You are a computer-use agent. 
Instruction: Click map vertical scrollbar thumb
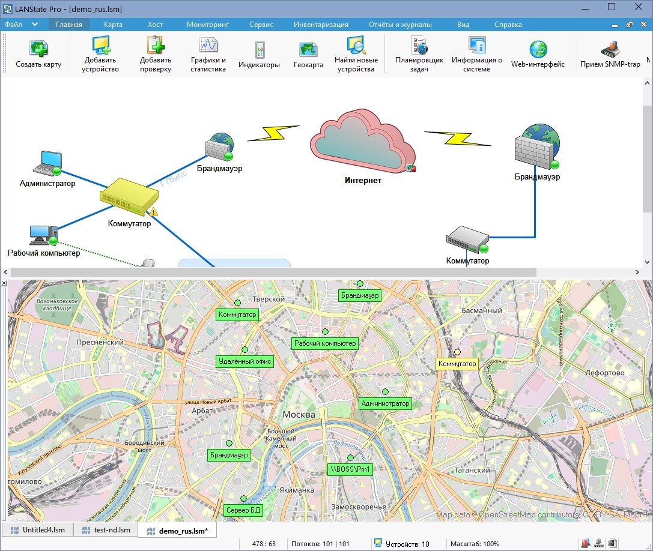click(x=648, y=160)
